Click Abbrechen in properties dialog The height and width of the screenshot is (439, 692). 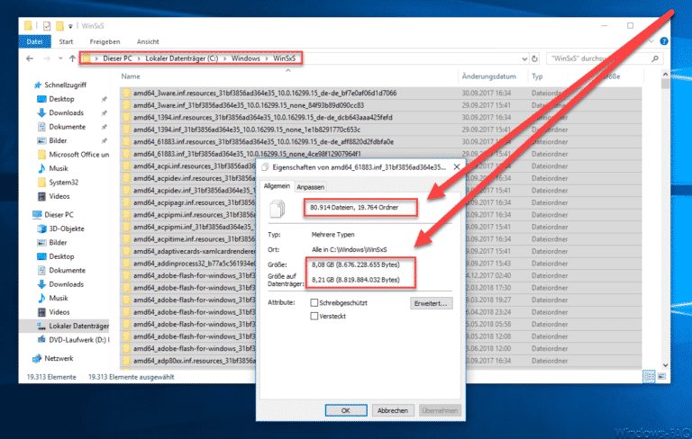click(392, 410)
